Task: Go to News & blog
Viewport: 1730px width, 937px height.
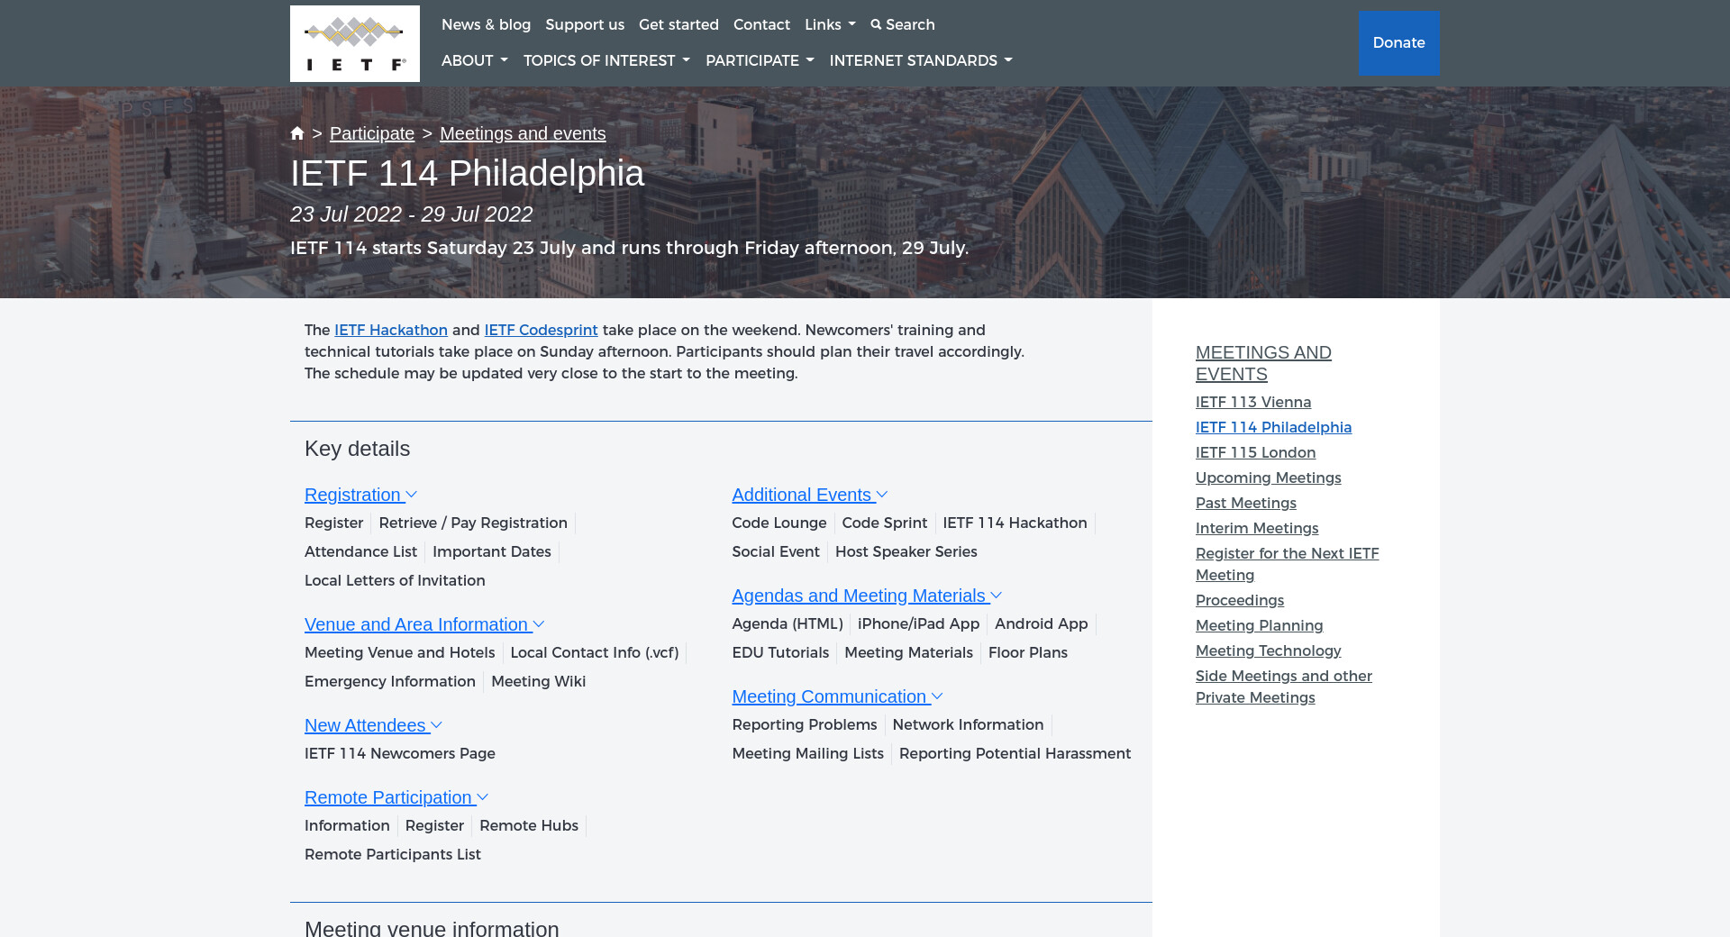Action: [x=486, y=24]
